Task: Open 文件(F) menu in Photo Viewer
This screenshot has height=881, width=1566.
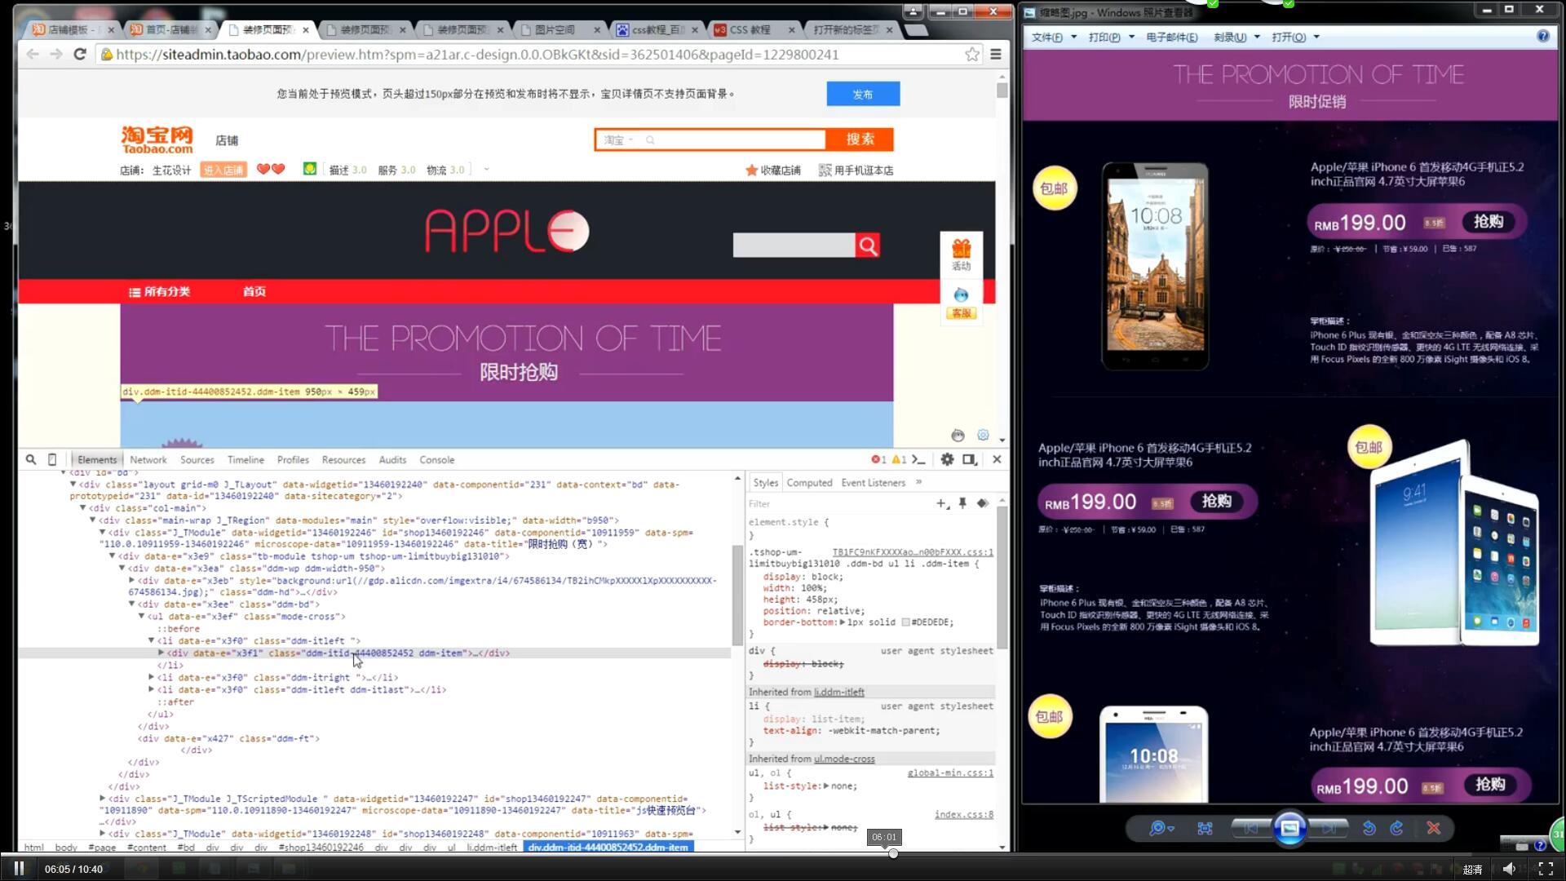Action: [x=1054, y=37]
